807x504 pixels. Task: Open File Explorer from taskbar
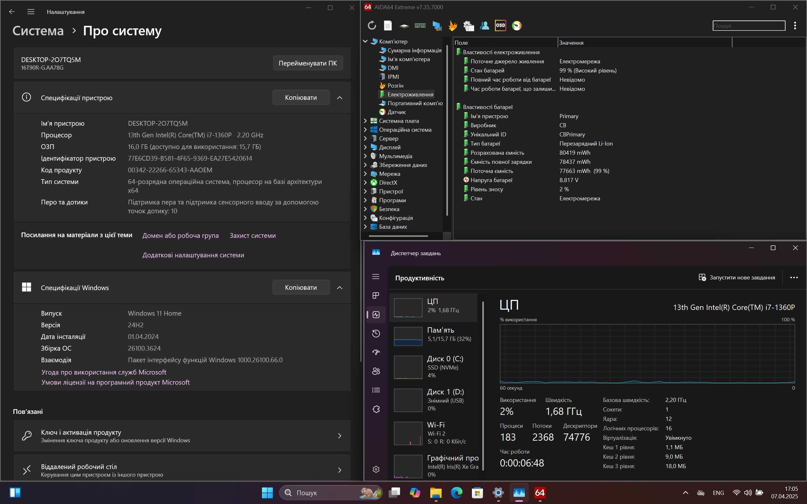(436, 493)
